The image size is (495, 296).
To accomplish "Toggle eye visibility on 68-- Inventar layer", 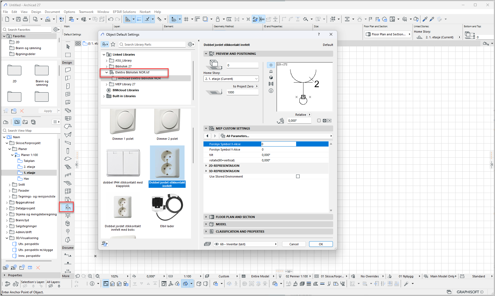I will [x=217, y=244].
